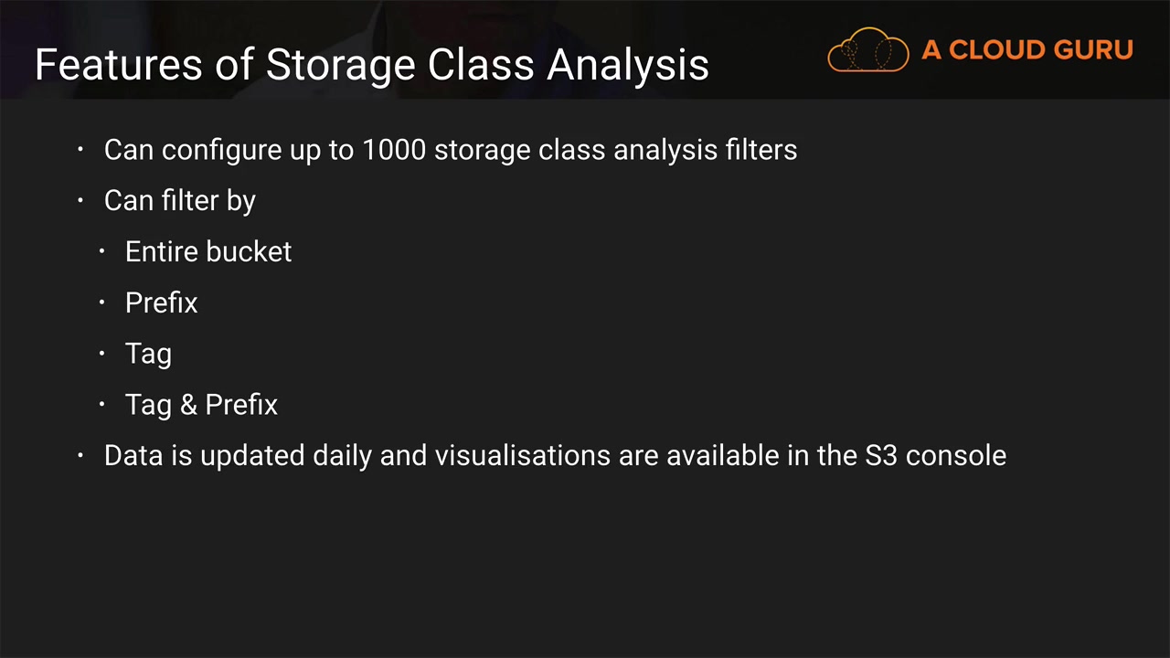
Task: Click the bullet dot beside "Entire bucket"
Action: [102, 251]
